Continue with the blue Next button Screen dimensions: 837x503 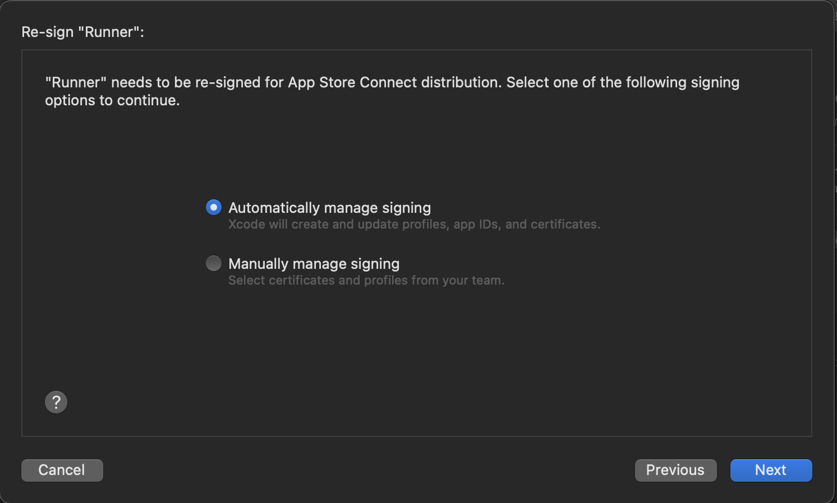[771, 470]
